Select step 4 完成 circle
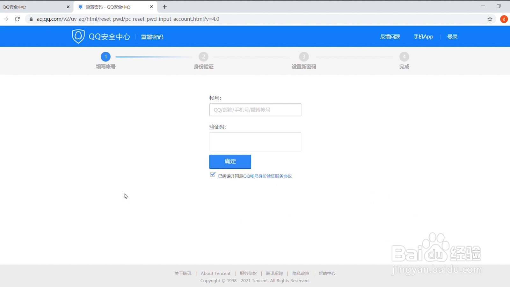This screenshot has width=510, height=287. coord(404,57)
